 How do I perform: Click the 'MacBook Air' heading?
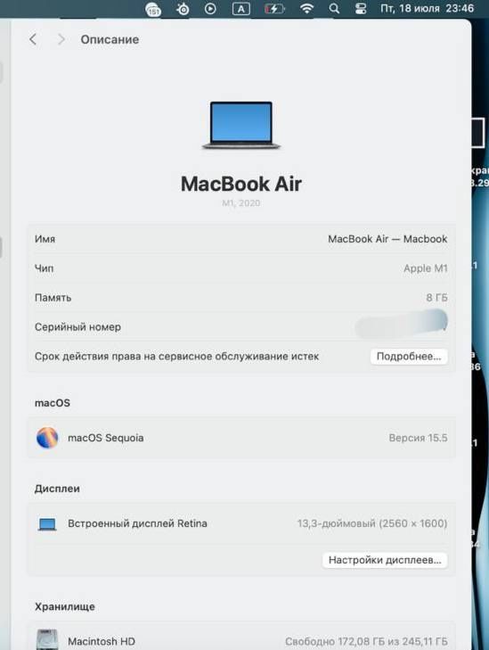[x=241, y=184]
